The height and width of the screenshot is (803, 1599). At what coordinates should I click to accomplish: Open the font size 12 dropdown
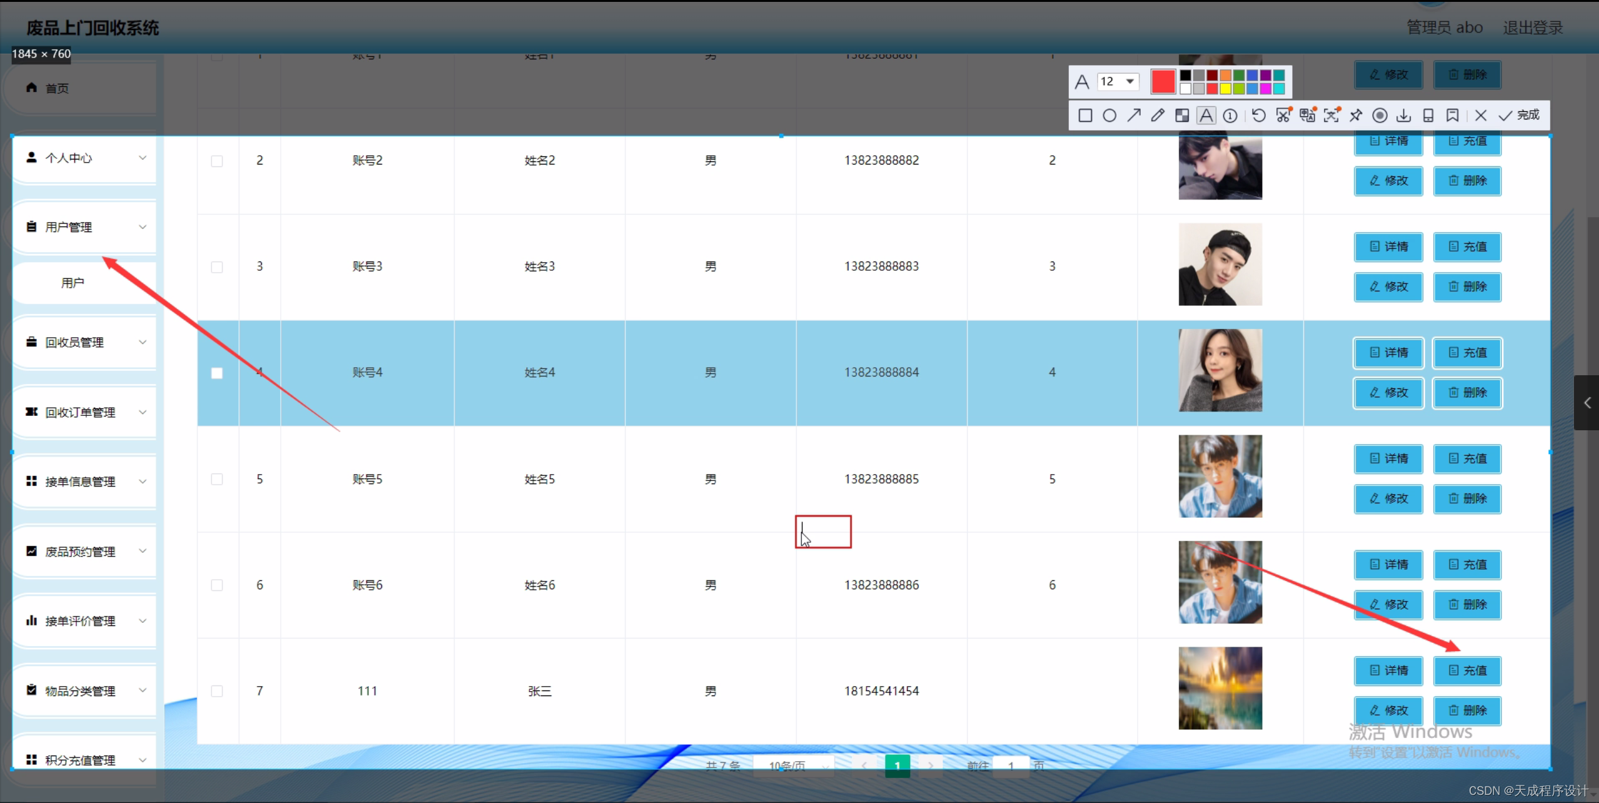point(1118,81)
